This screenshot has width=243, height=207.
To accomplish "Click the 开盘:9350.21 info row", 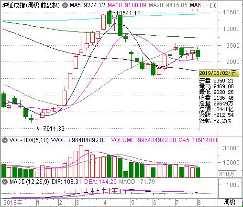I will coord(216,81).
